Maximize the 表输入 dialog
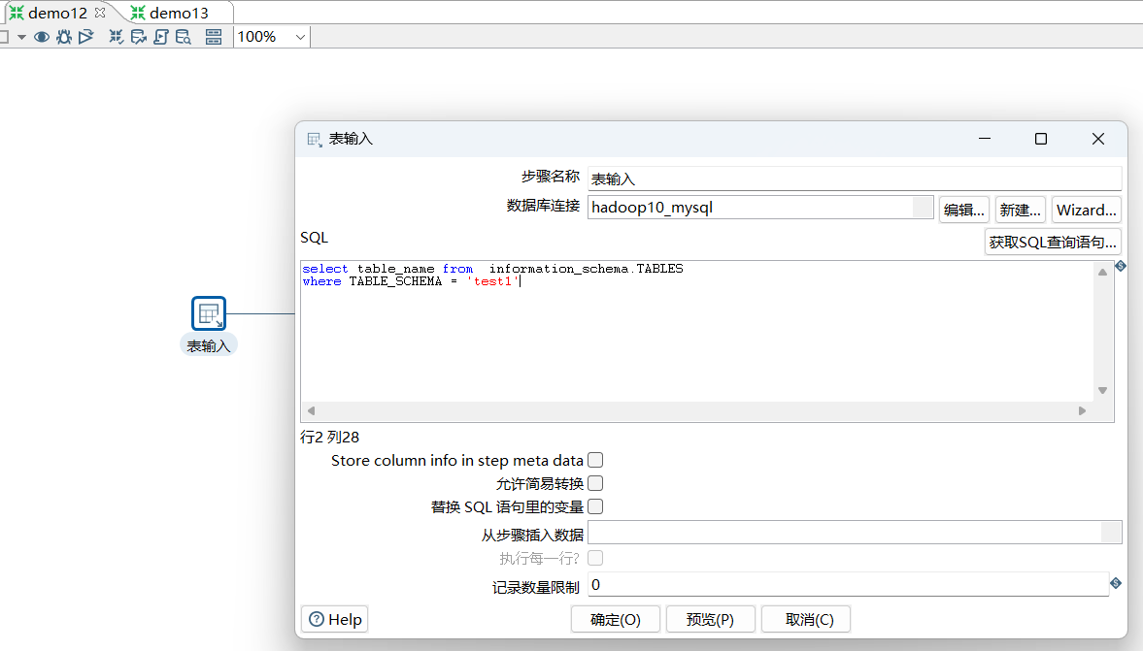 coord(1041,139)
